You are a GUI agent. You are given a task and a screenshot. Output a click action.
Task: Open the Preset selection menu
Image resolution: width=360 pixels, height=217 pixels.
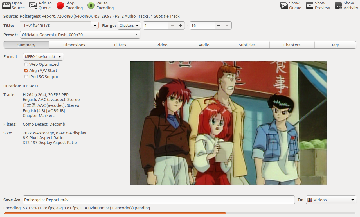tap(80, 35)
